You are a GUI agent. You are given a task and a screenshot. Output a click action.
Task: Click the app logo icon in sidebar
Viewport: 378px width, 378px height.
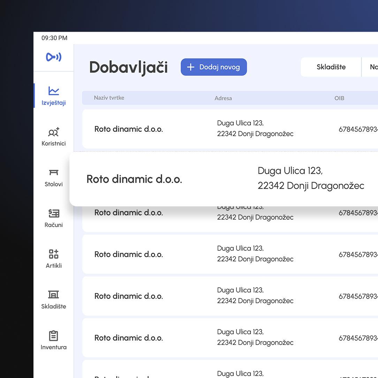53,57
